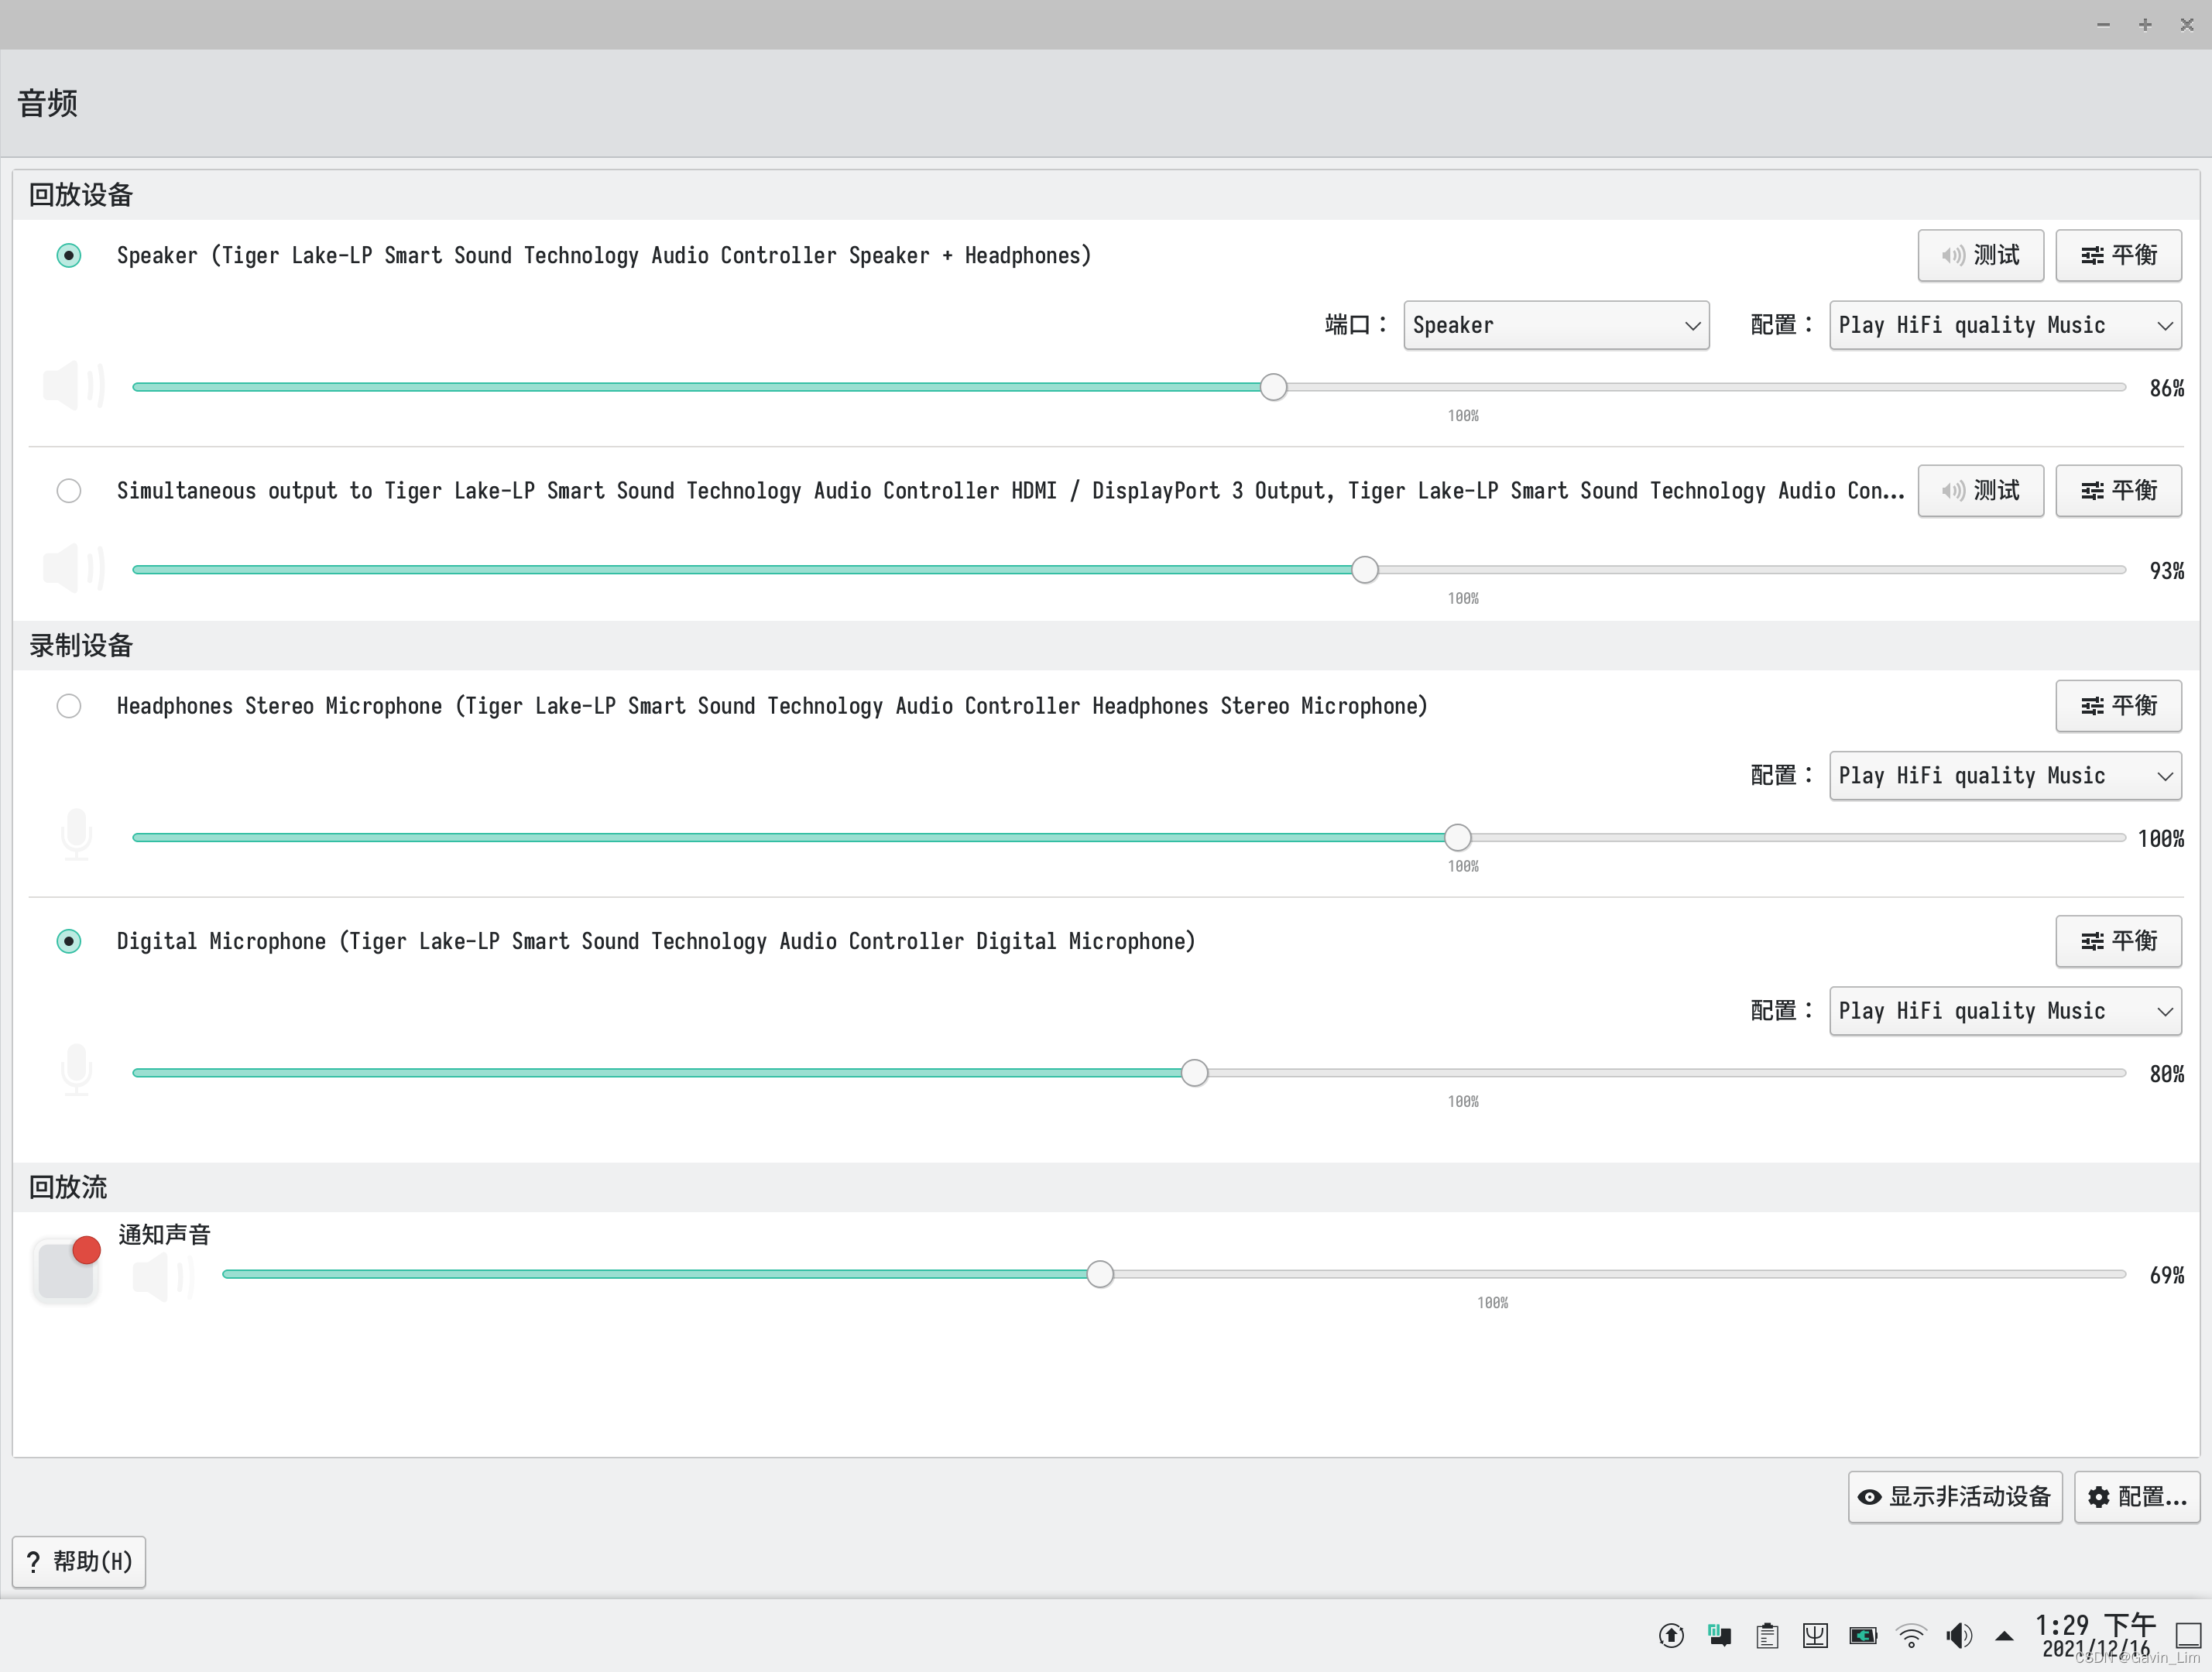
Task: Open the Digital Microphone profile dropdown
Action: (2004, 1011)
